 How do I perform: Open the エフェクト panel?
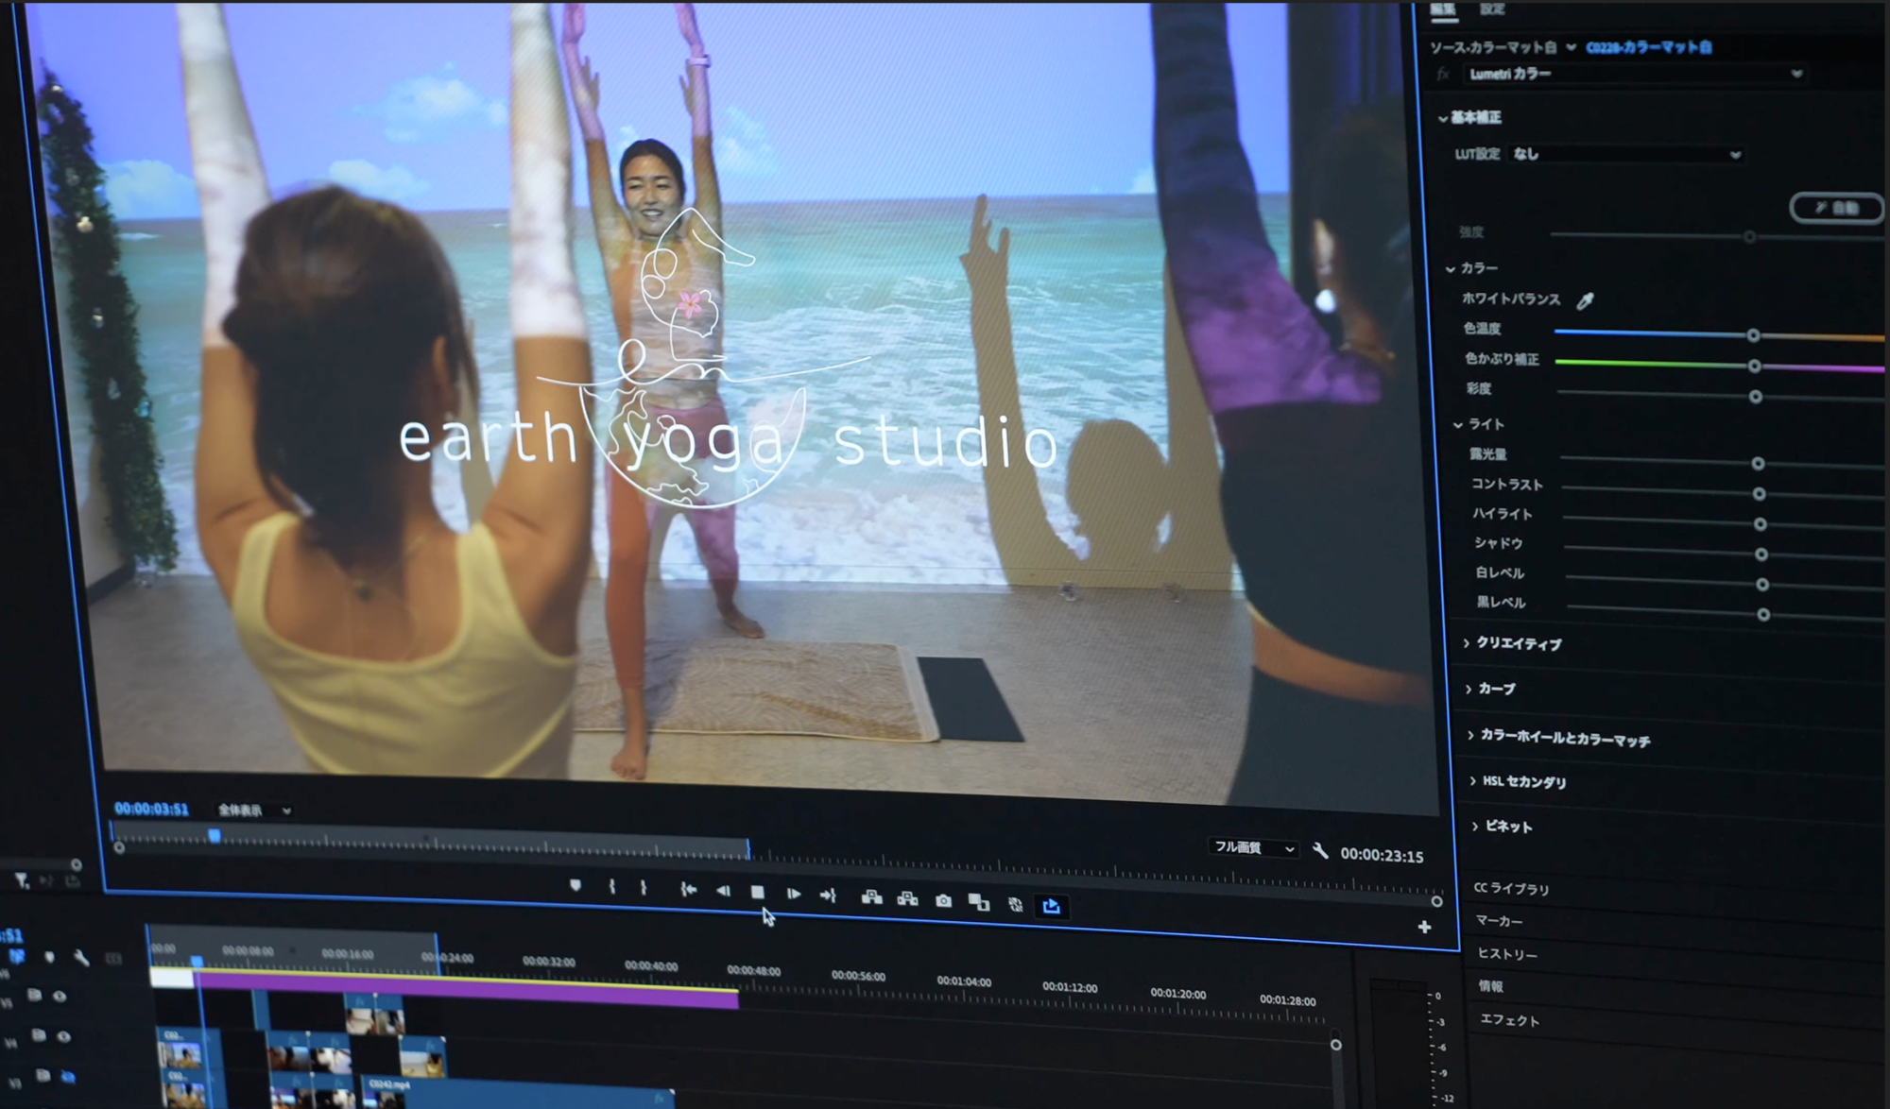click(x=1510, y=1020)
